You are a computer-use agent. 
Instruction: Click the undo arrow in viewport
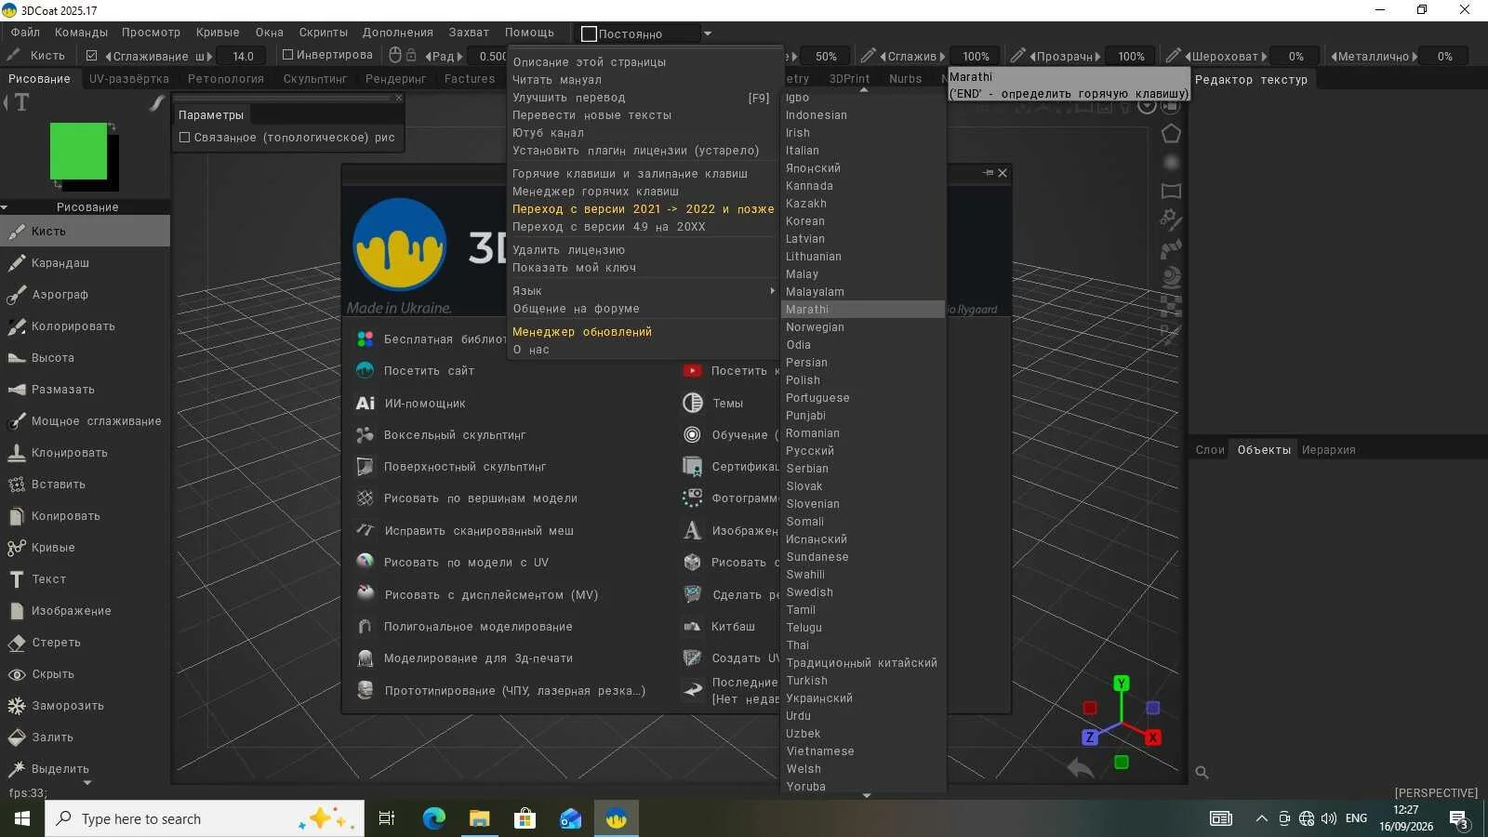(x=1080, y=768)
